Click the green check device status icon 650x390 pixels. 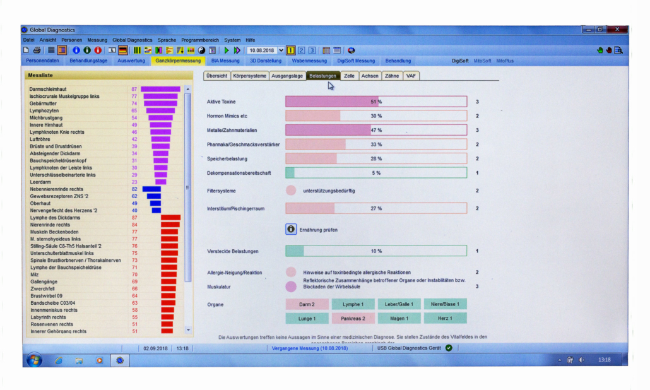pos(449,348)
